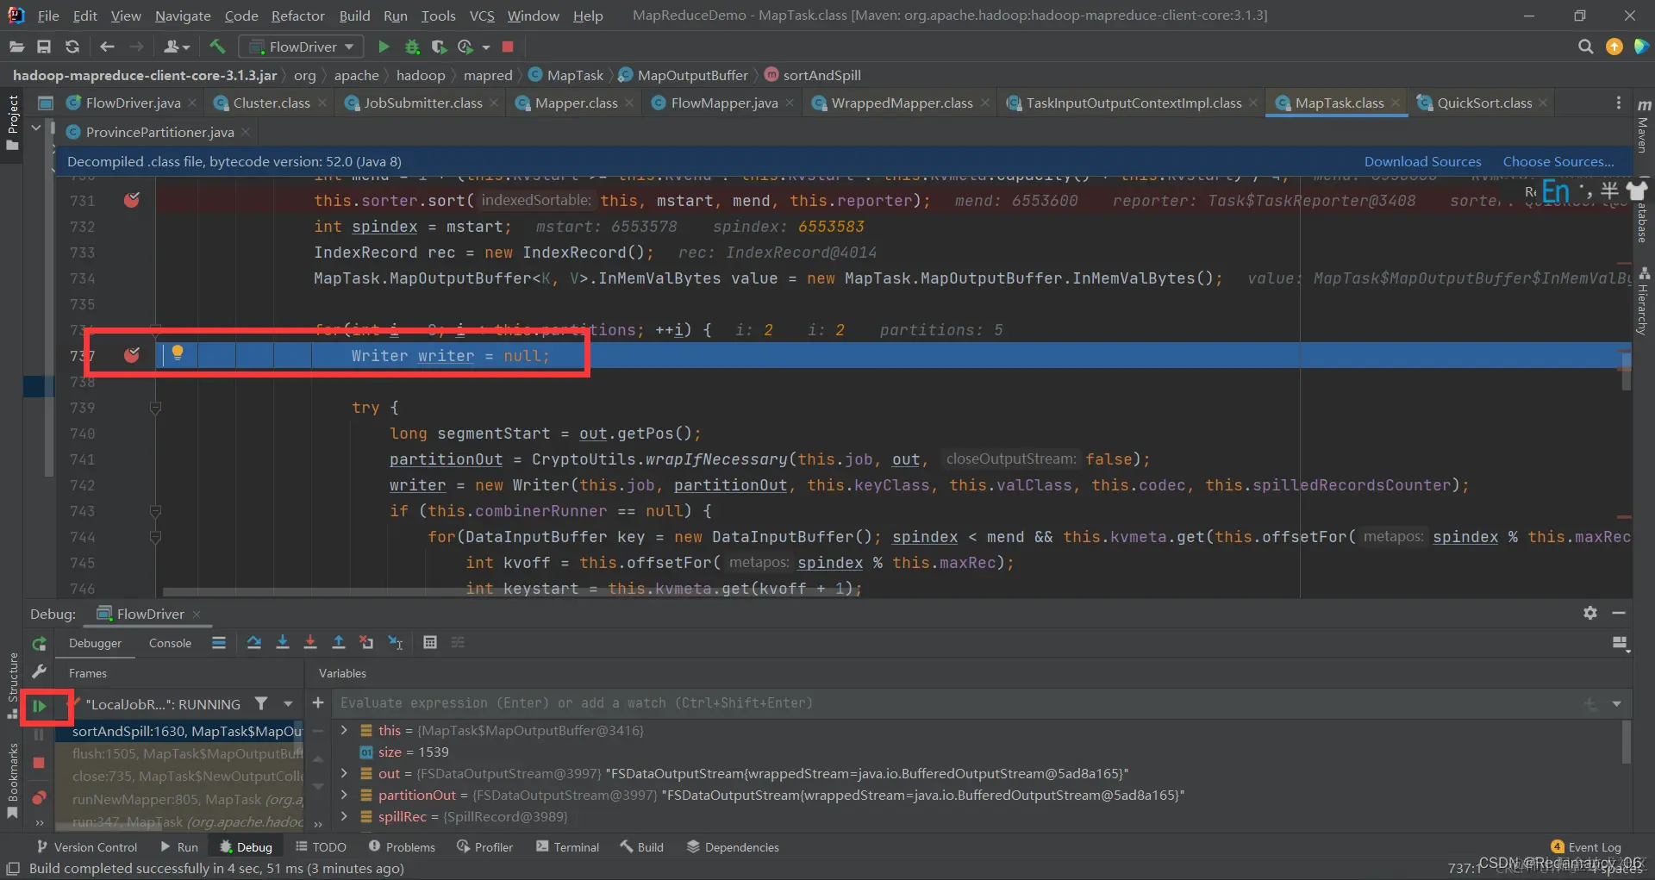View breakpoints with the red circles icon

[x=39, y=797]
